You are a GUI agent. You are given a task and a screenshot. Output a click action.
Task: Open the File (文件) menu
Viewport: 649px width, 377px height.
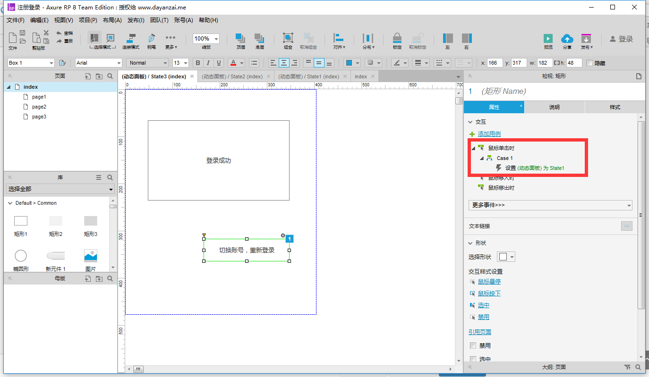pyautogui.click(x=16, y=20)
